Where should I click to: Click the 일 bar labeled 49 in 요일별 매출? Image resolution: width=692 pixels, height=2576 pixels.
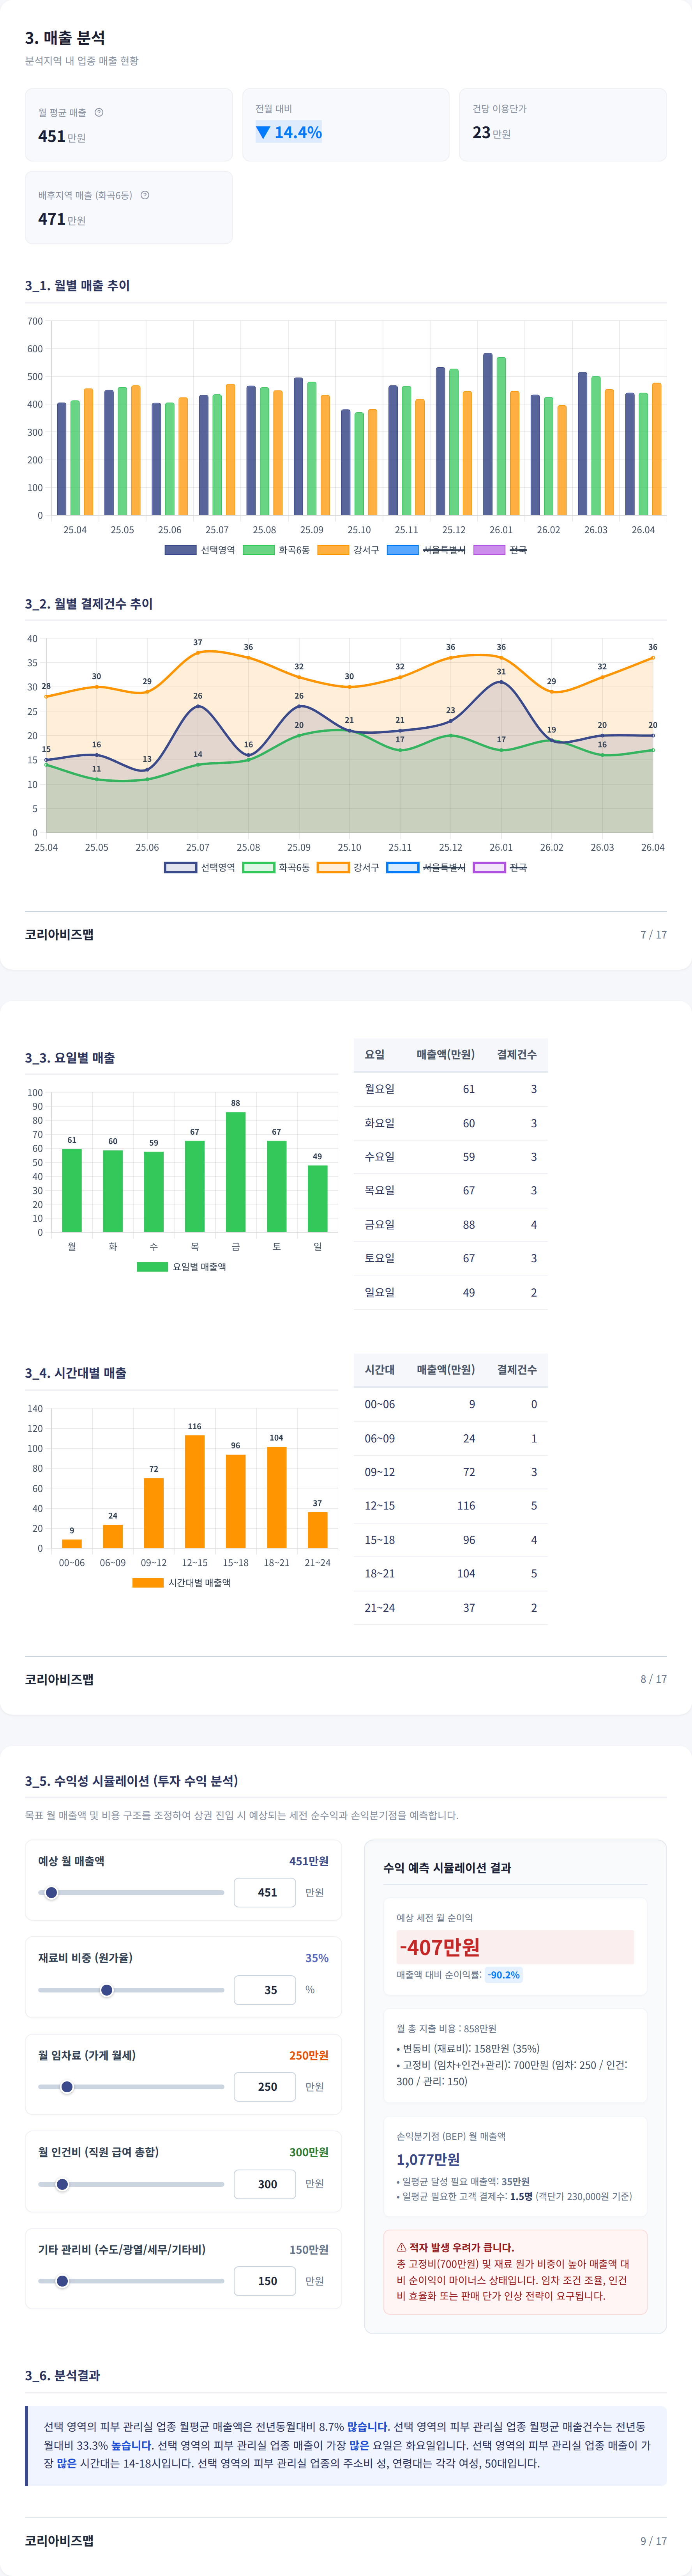pyautogui.click(x=318, y=1198)
